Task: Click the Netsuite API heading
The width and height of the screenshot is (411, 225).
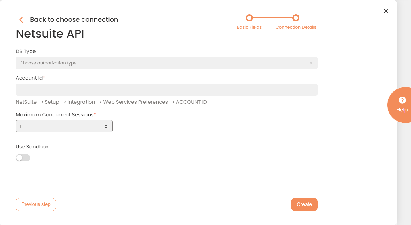Action: [x=50, y=34]
